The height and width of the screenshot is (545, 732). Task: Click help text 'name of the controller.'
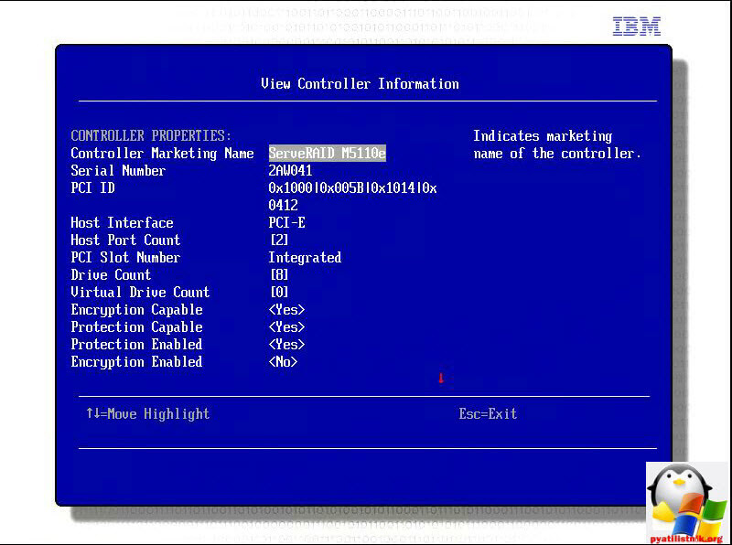tap(557, 154)
